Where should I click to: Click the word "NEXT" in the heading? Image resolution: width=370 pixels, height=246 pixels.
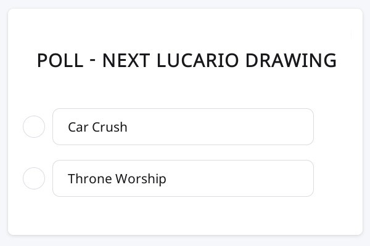tap(126, 61)
